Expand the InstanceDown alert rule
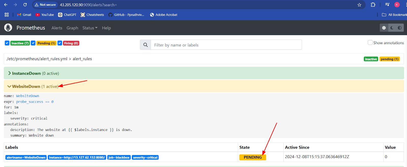This screenshot has height=167, width=407. pos(204,73)
